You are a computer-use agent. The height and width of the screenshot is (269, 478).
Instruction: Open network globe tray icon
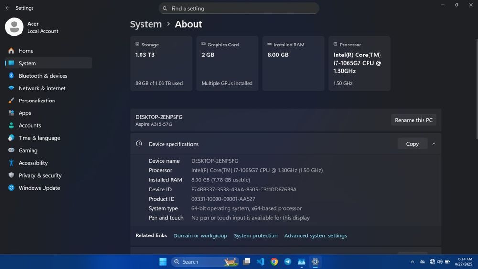tap(432, 262)
